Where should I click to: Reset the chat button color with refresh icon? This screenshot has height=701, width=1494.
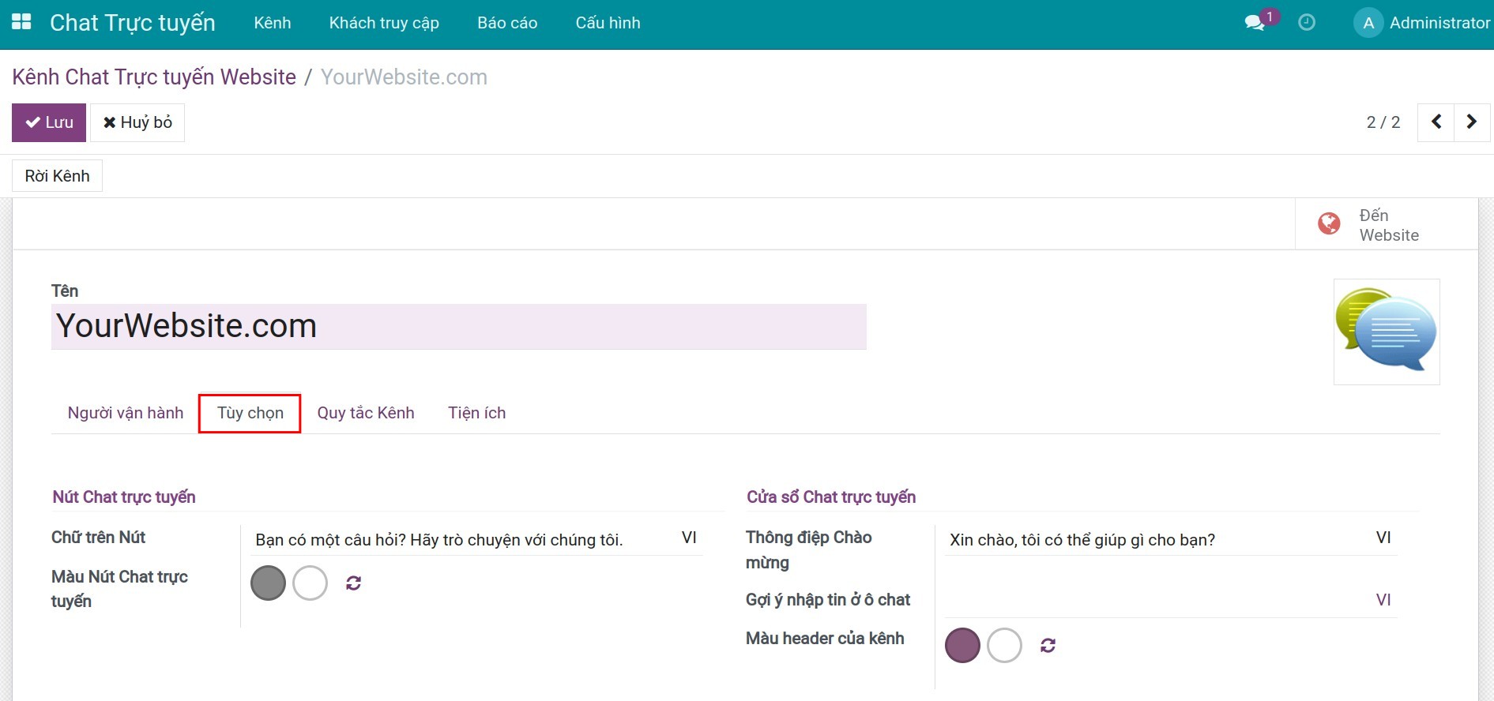pyautogui.click(x=353, y=583)
